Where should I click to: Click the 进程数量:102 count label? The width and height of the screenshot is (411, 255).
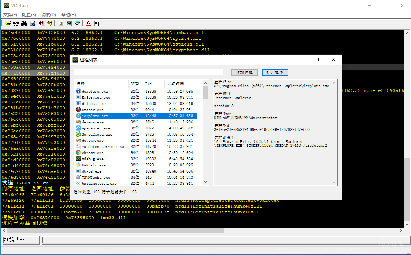point(87,192)
